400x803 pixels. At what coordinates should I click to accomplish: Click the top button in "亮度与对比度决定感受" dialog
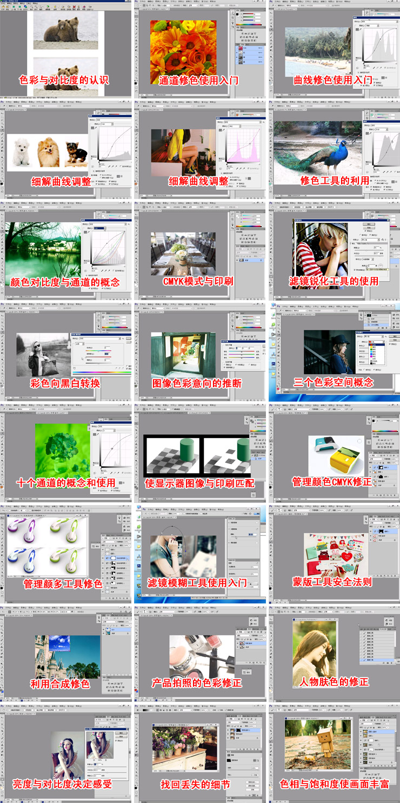[x=121, y=733]
